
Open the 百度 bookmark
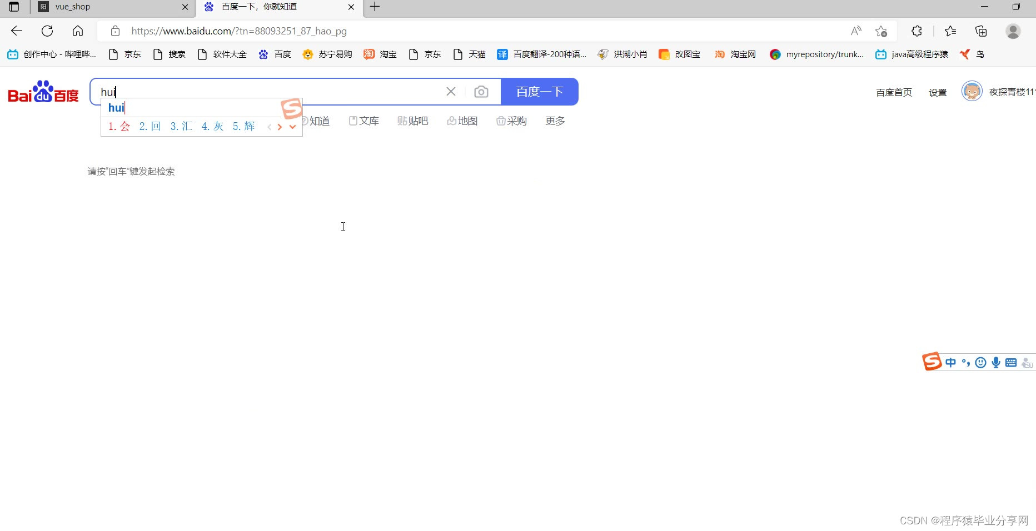click(x=275, y=54)
